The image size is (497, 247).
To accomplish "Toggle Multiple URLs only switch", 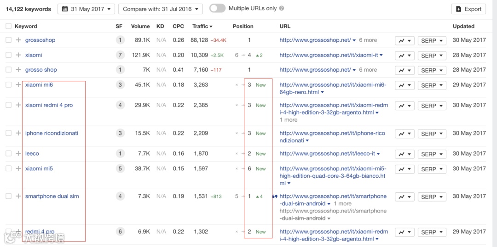I will coord(217,9).
